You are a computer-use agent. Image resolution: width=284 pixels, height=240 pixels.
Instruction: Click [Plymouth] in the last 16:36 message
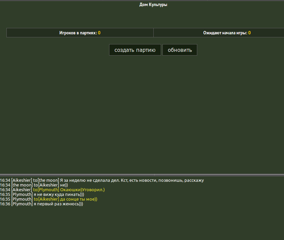tap(22, 204)
